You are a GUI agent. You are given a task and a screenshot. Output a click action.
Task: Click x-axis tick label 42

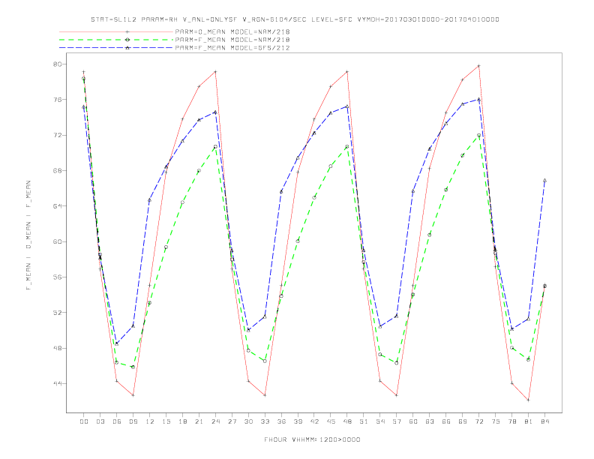pyautogui.click(x=314, y=421)
